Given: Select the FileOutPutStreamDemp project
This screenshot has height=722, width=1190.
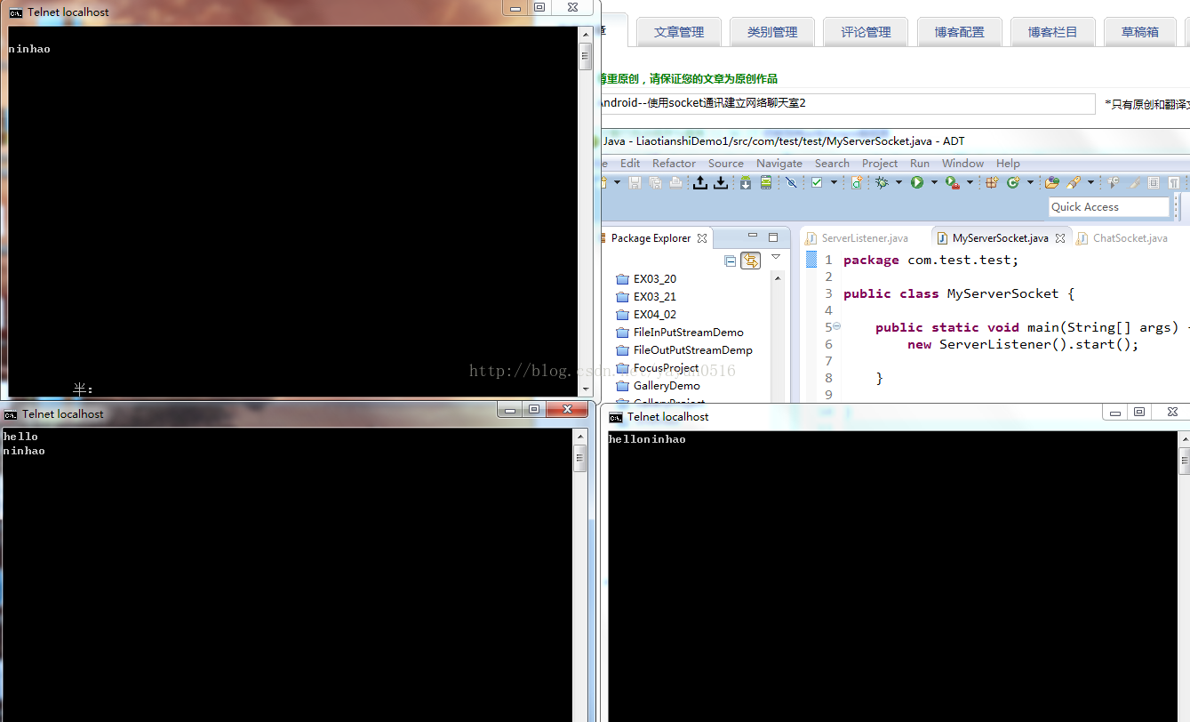Looking at the screenshot, I should pos(683,350).
